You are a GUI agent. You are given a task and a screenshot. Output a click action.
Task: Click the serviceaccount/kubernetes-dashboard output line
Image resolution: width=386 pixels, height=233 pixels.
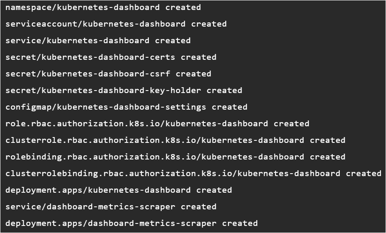(x=116, y=24)
